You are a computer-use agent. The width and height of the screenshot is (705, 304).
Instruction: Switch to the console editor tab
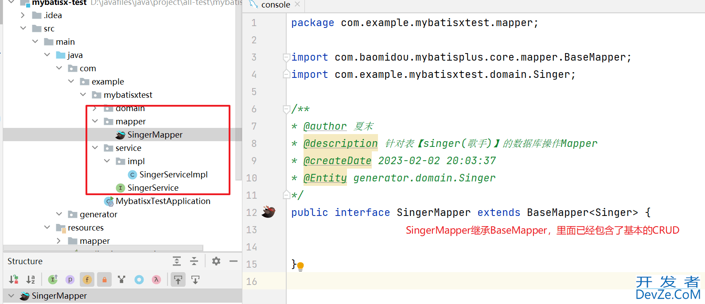275,5
